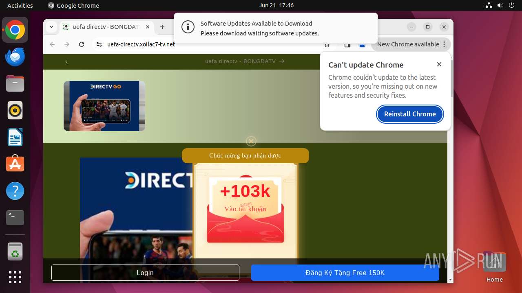
Task: Click the address bar URL field
Action: [208, 44]
